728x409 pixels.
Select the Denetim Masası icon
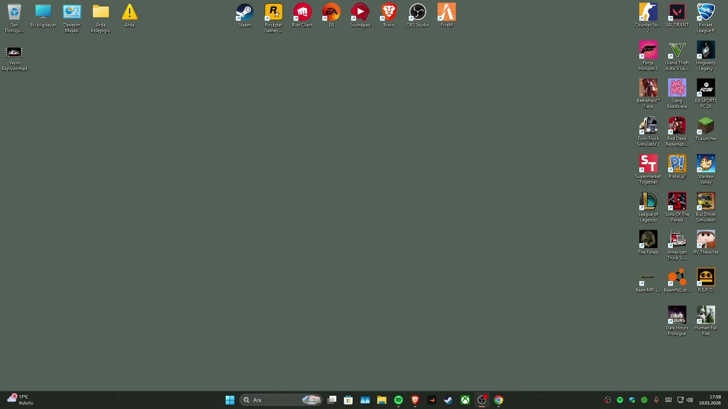(x=72, y=18)
